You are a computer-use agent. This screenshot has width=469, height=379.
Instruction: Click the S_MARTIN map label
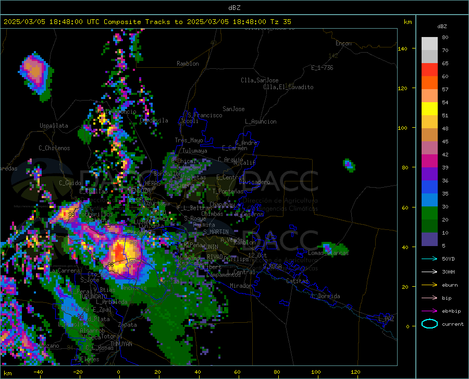click(216, 232)
